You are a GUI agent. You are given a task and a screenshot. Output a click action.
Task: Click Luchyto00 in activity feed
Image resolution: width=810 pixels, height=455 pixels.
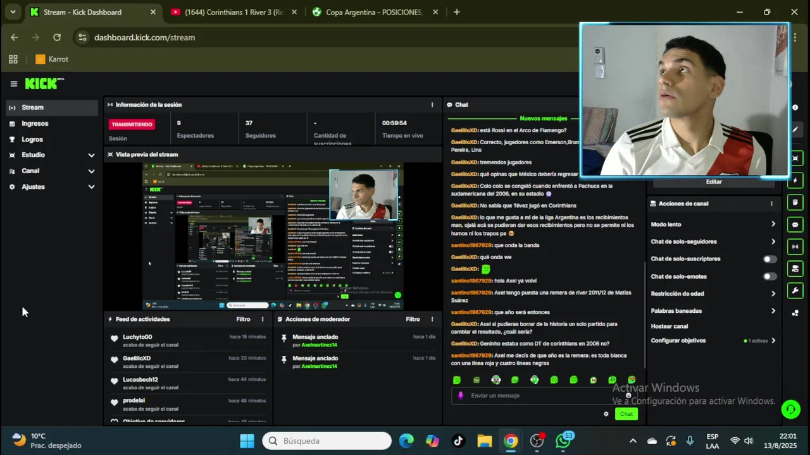pos(137,337)
